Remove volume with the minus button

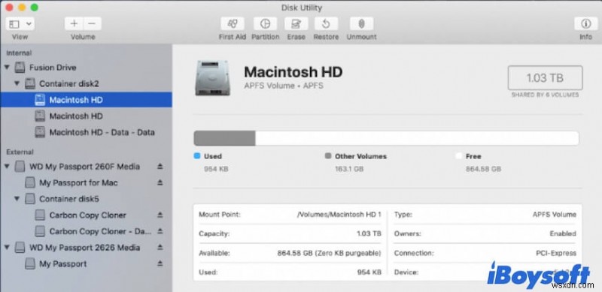pyautogui.click(x=92, y=24)
